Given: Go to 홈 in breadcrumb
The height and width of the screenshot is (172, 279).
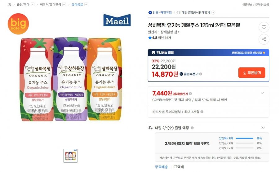Looking at the screenshot, I should [x=10, y=5].
